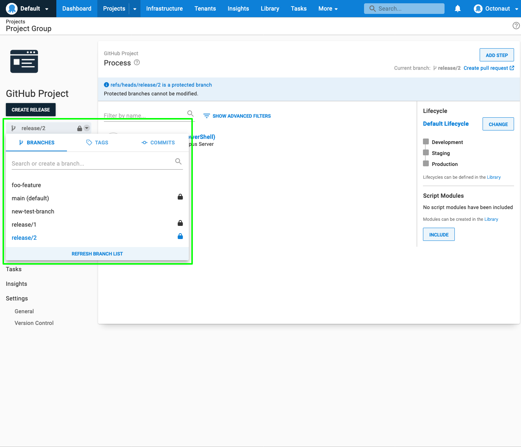This screenshot has width=521, height=447.
Task: Open help via the question mark icon
Action: [515, 26]
